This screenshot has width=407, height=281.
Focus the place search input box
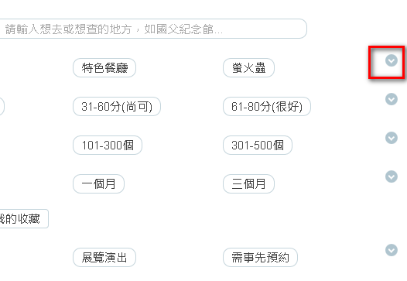pyautogui.click(x=153, y=29)
